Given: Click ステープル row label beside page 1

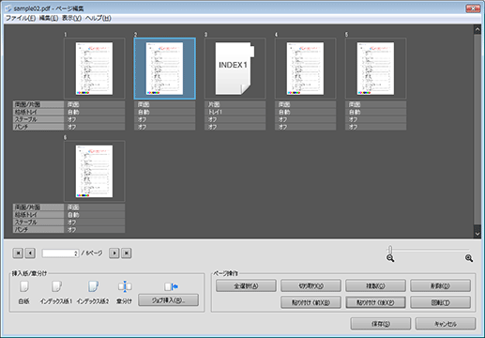Looking at the screenshot, I should pos(38,119).
